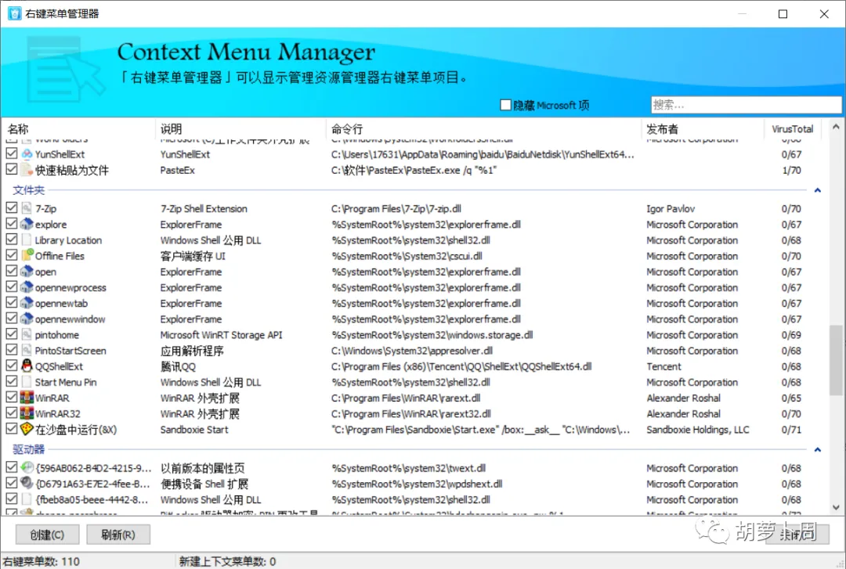Click the opennewprocess row icon
This screenshot has height=569, width=846.
pos(27,286)
